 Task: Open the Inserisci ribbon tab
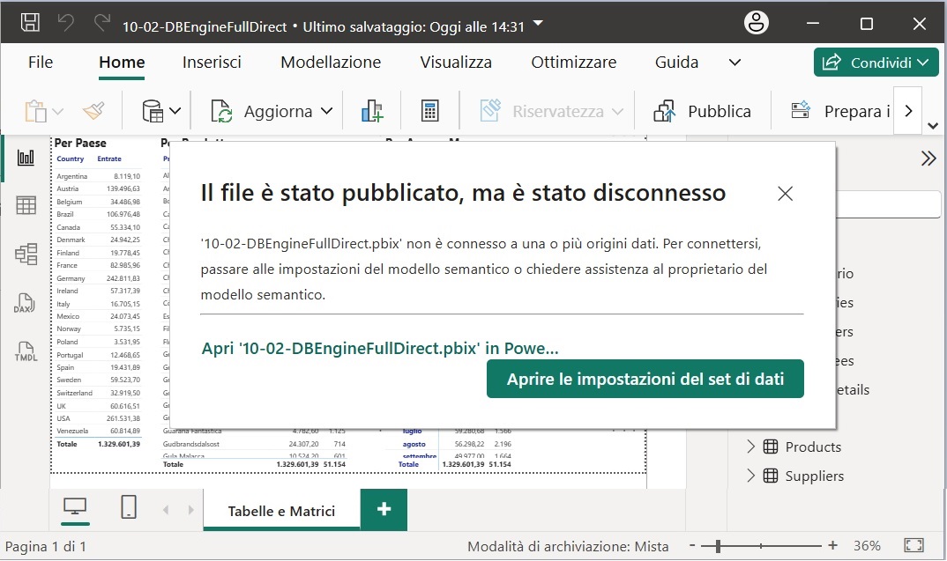212,63
